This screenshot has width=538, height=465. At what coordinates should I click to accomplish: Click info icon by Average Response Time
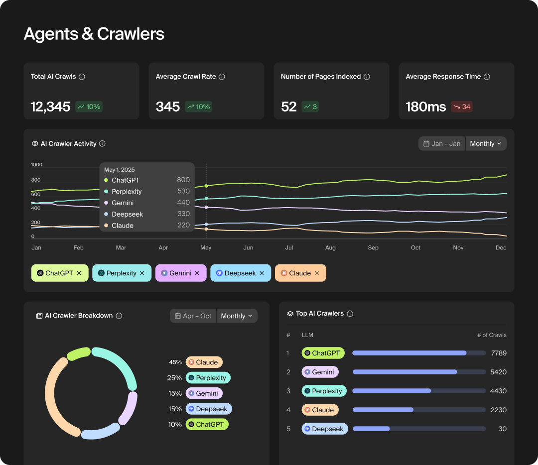click(487, 77)
